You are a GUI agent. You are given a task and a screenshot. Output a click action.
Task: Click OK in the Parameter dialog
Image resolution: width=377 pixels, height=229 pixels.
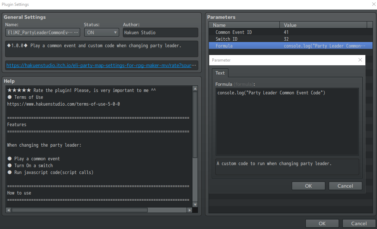click(x=308, y=186)
